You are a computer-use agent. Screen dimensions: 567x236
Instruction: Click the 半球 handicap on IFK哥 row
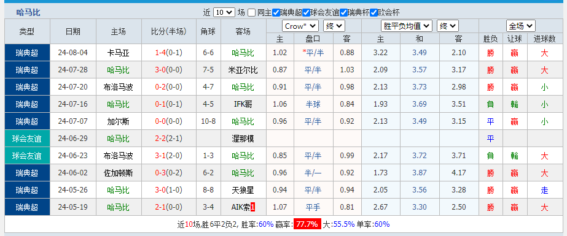(313, 104)
